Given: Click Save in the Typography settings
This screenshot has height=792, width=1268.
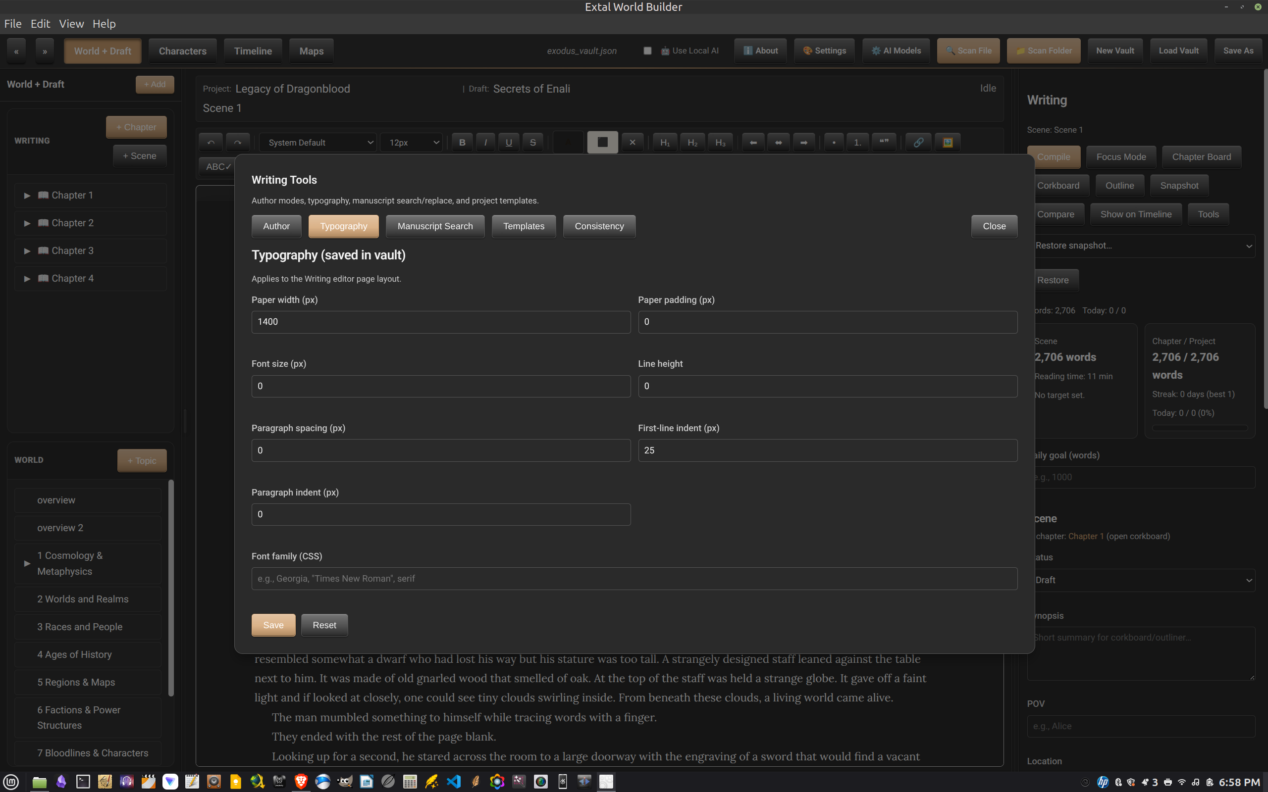Looking at the screenshot, I should (x=273, y=625).
